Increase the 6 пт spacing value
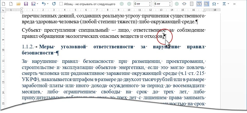 pyautogui.click(x=170, y=3)
